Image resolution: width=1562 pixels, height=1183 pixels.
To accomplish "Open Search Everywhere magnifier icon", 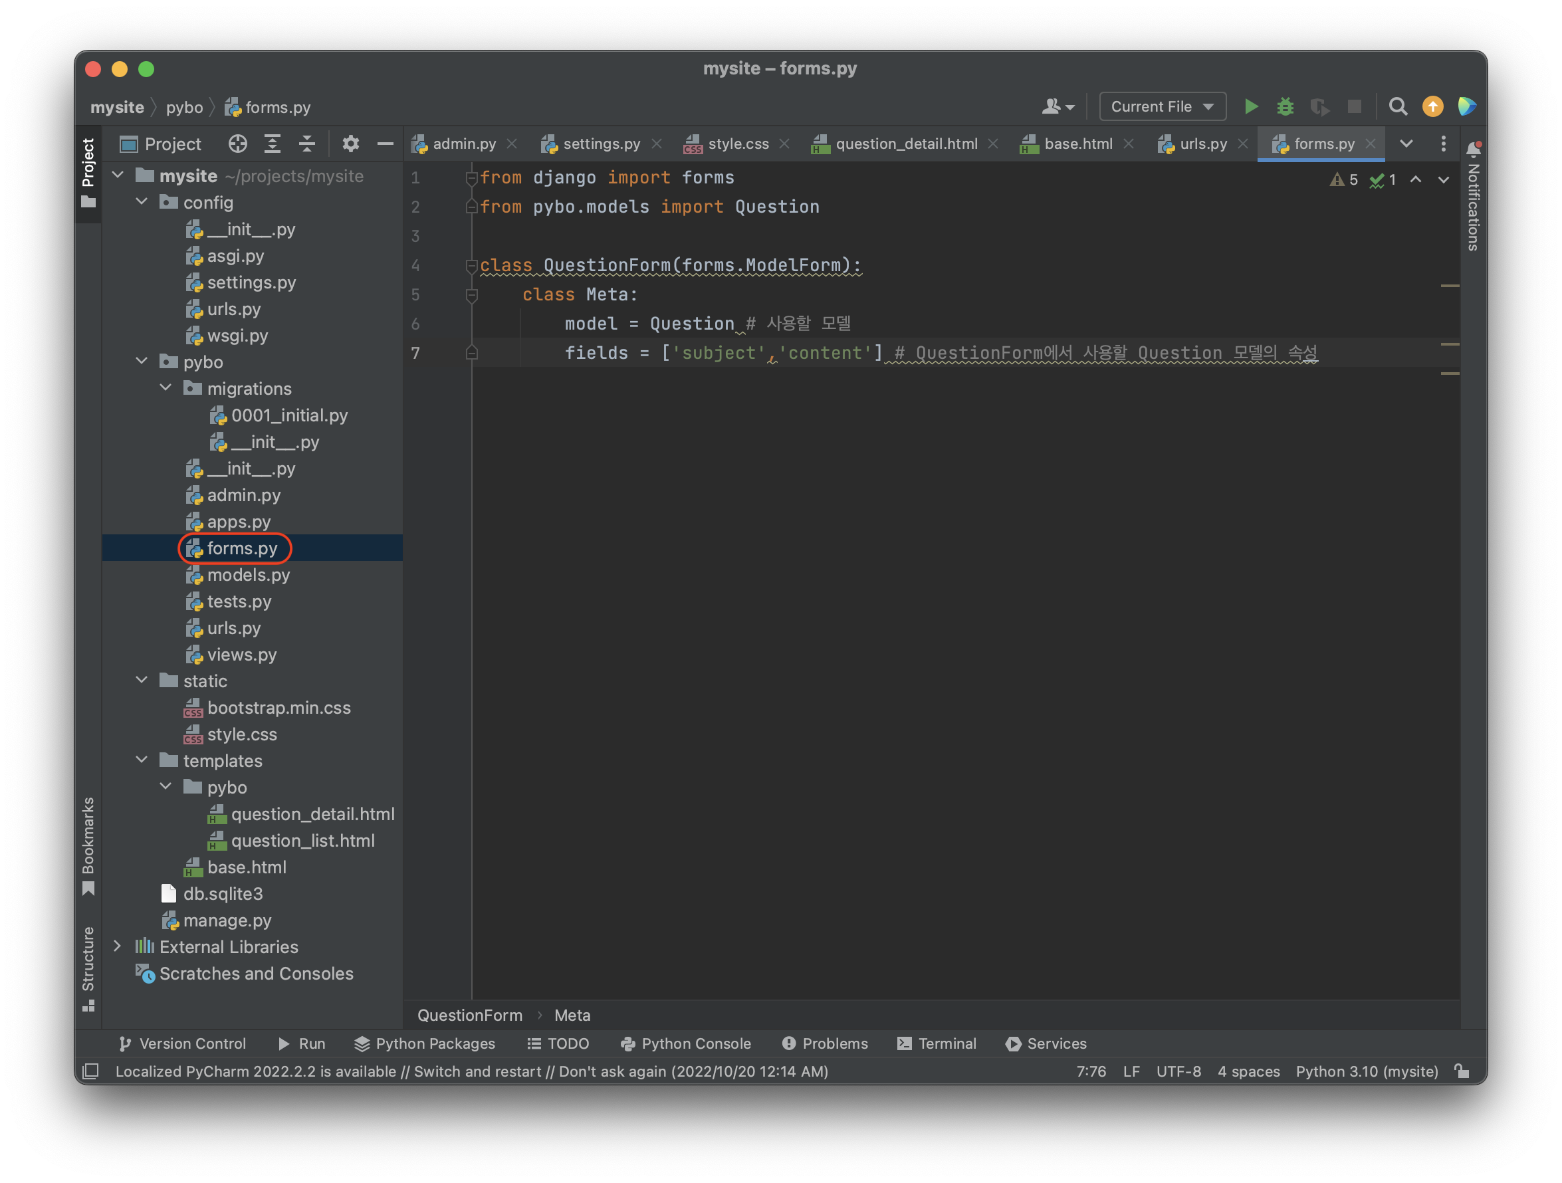I will point(1397,106).
